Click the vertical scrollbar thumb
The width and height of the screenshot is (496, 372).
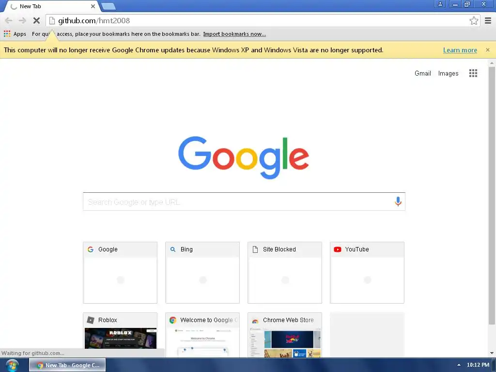pos(492,196)
